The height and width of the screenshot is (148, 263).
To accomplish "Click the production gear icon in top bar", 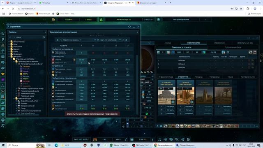I will coord(159,19).
